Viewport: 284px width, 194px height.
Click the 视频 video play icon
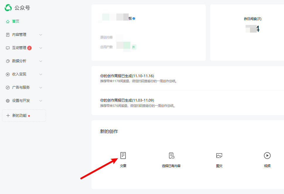click(x=267, y=156)
